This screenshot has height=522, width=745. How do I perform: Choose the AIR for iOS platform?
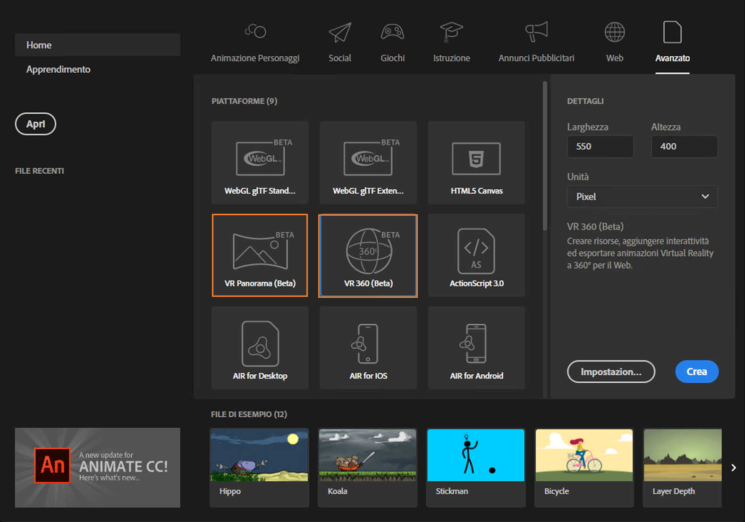pyautogui.click(x=368, y=348)
